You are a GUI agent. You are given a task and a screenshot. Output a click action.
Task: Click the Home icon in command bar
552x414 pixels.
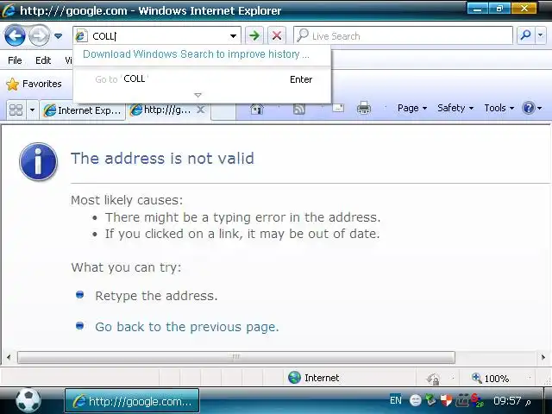(257, 109)
